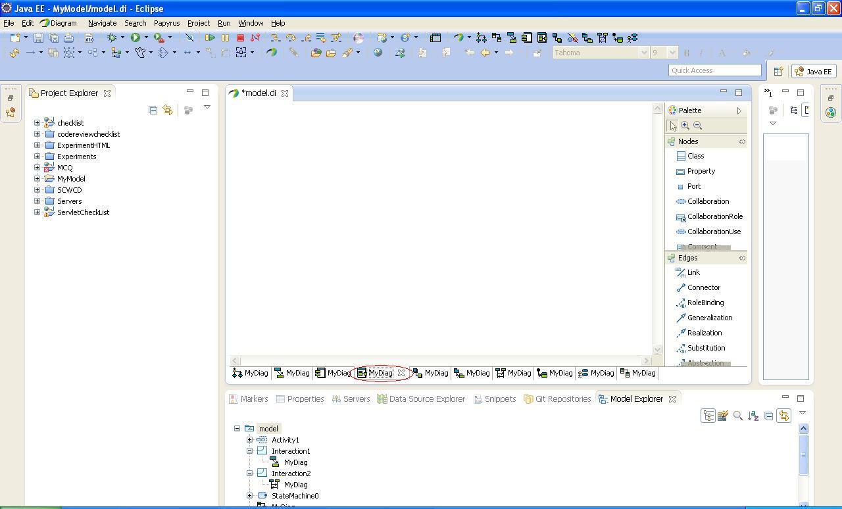Open the Run button dropdown arrow
Viewport: 842px width, 509px height.
click(x=146, y=38)
